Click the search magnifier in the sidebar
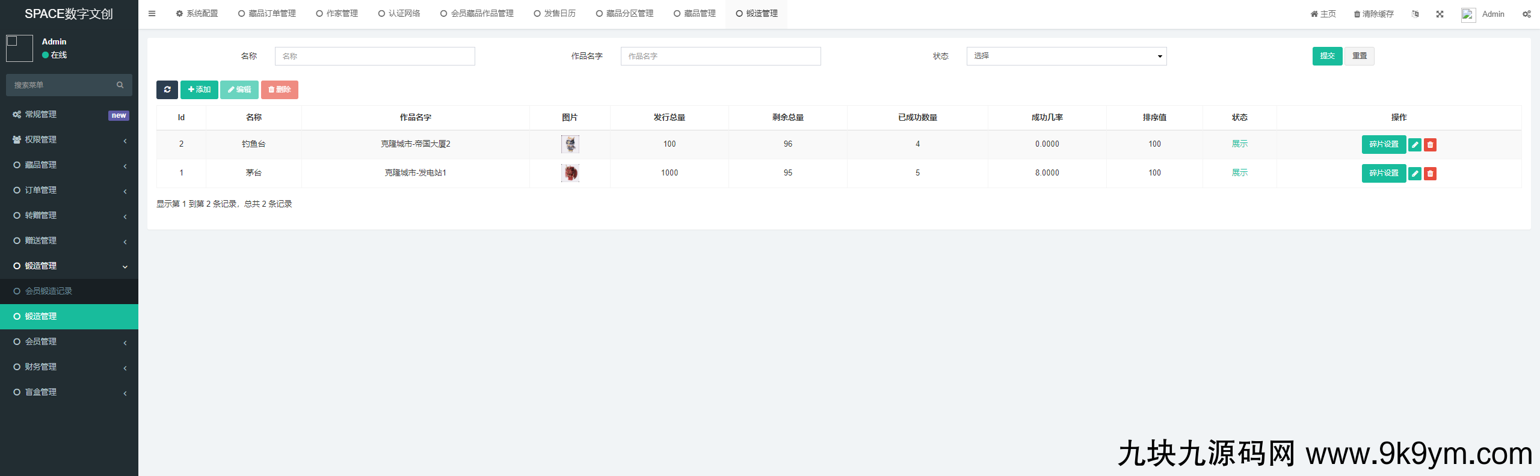1540x476 pixels. tap(120, 85)
